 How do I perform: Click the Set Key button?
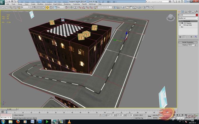click(x=155, y=118)
